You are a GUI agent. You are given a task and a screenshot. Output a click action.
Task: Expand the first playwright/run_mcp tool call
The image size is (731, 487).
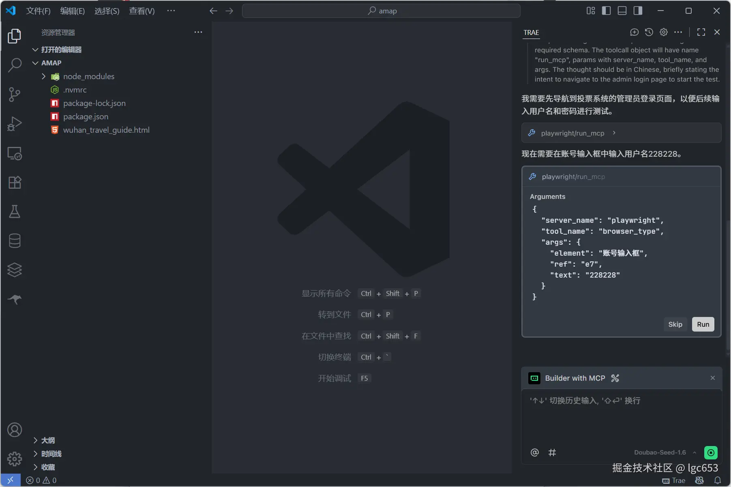tap(621, 133)
